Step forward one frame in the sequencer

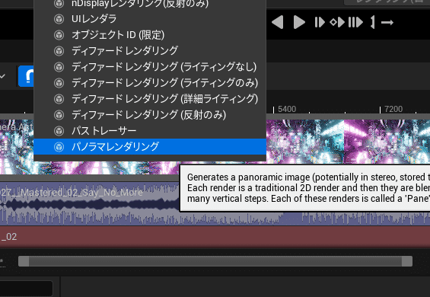pyautogui.click(x=320, y=22)
